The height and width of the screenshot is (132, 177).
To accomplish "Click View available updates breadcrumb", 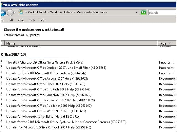I will (92, 12).
